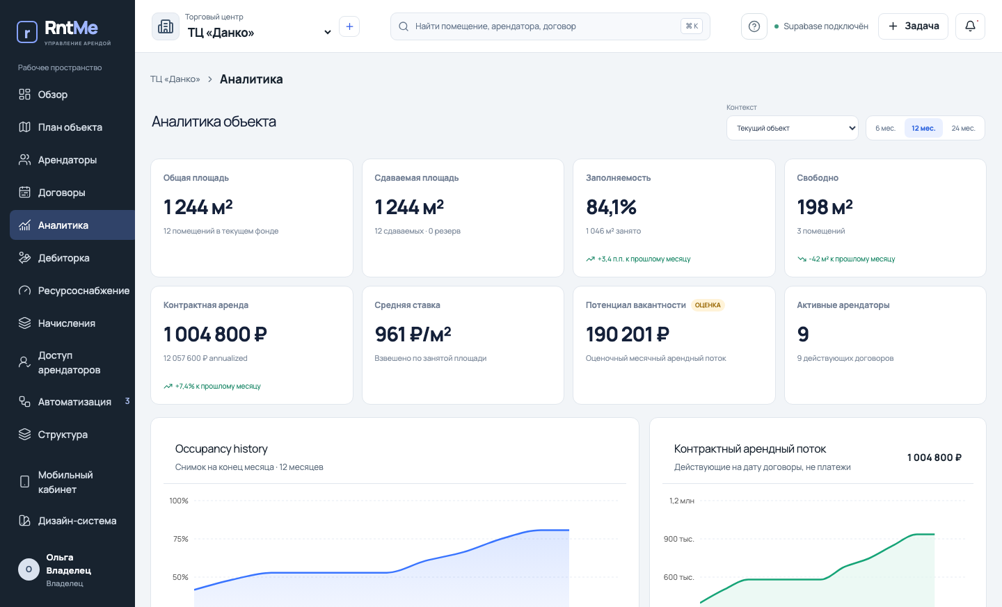Screen dimensions: 1002x607
Task: Open the Контекст 'Текущий объект' dropdown
Action: point(793,128)
